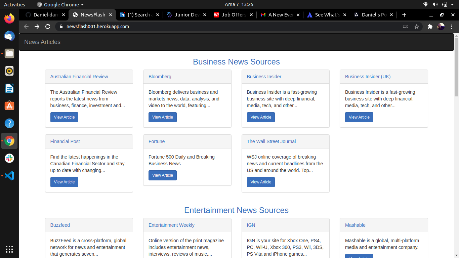Open the browser extensions puzzle icon
Screen dimensions: 459x258
pyautogui.click(x=430, y=27)
